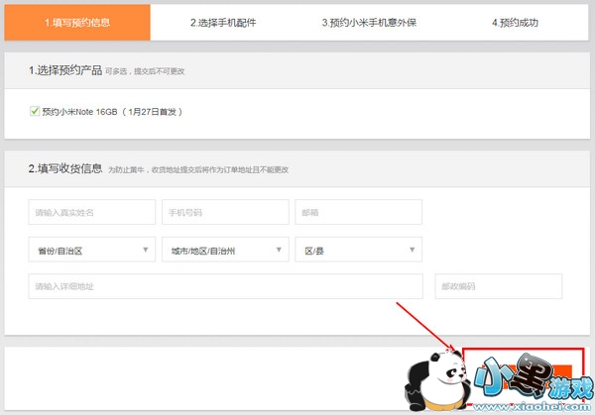Open the 区/县 district dropdown
595x415 pixels.
coord(359,250)
